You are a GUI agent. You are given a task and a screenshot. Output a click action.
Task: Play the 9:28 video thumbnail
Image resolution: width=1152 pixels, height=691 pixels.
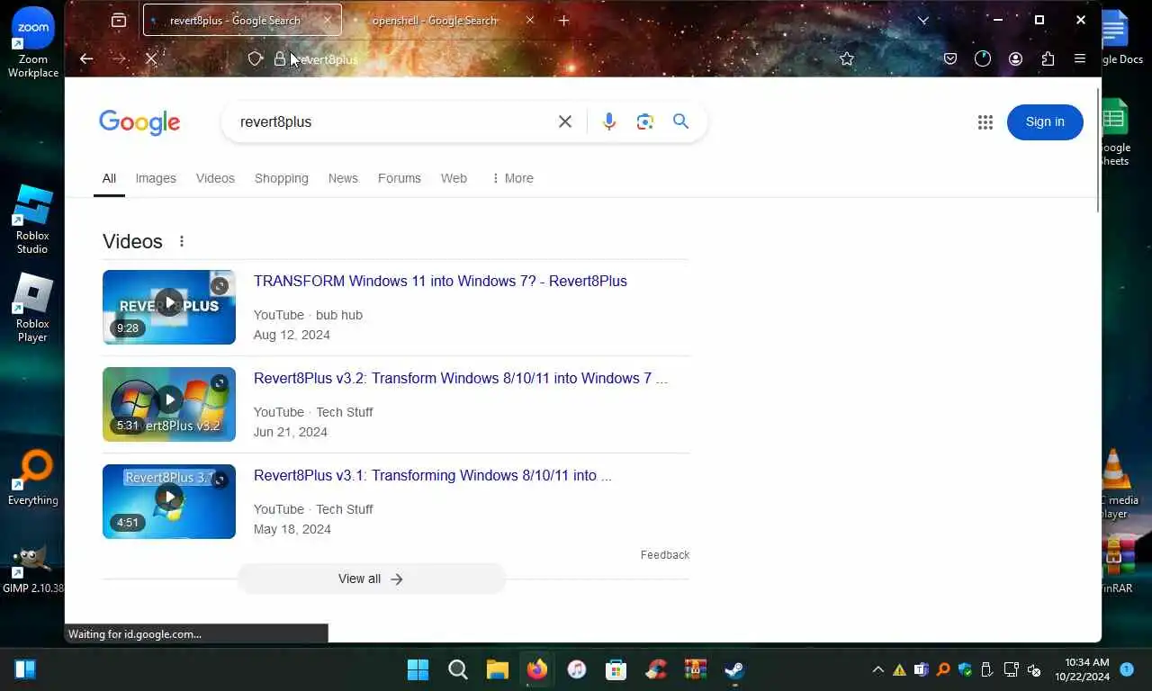[169, 307]
